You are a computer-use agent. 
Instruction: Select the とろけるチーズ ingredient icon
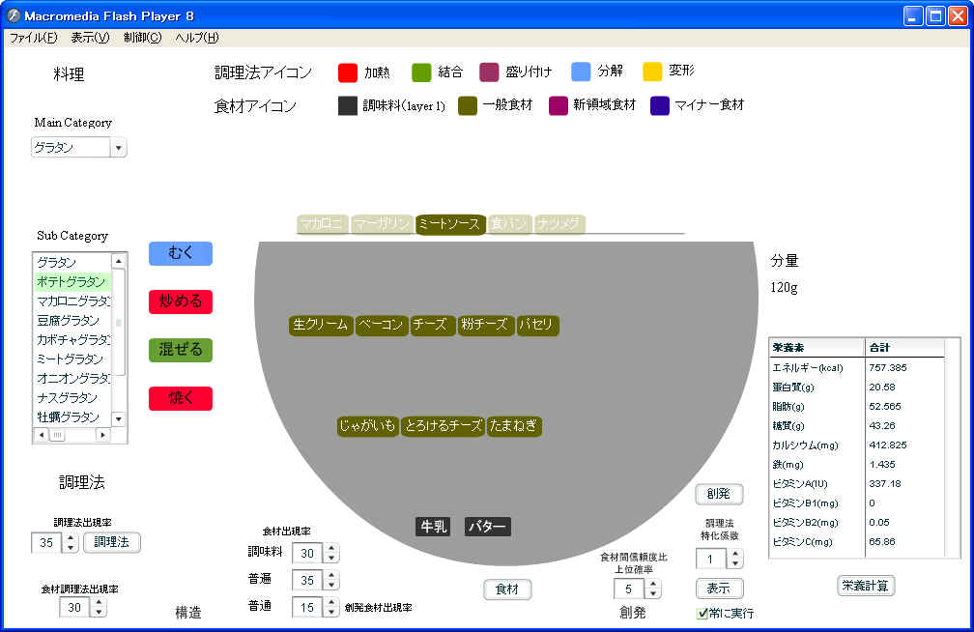443,426
